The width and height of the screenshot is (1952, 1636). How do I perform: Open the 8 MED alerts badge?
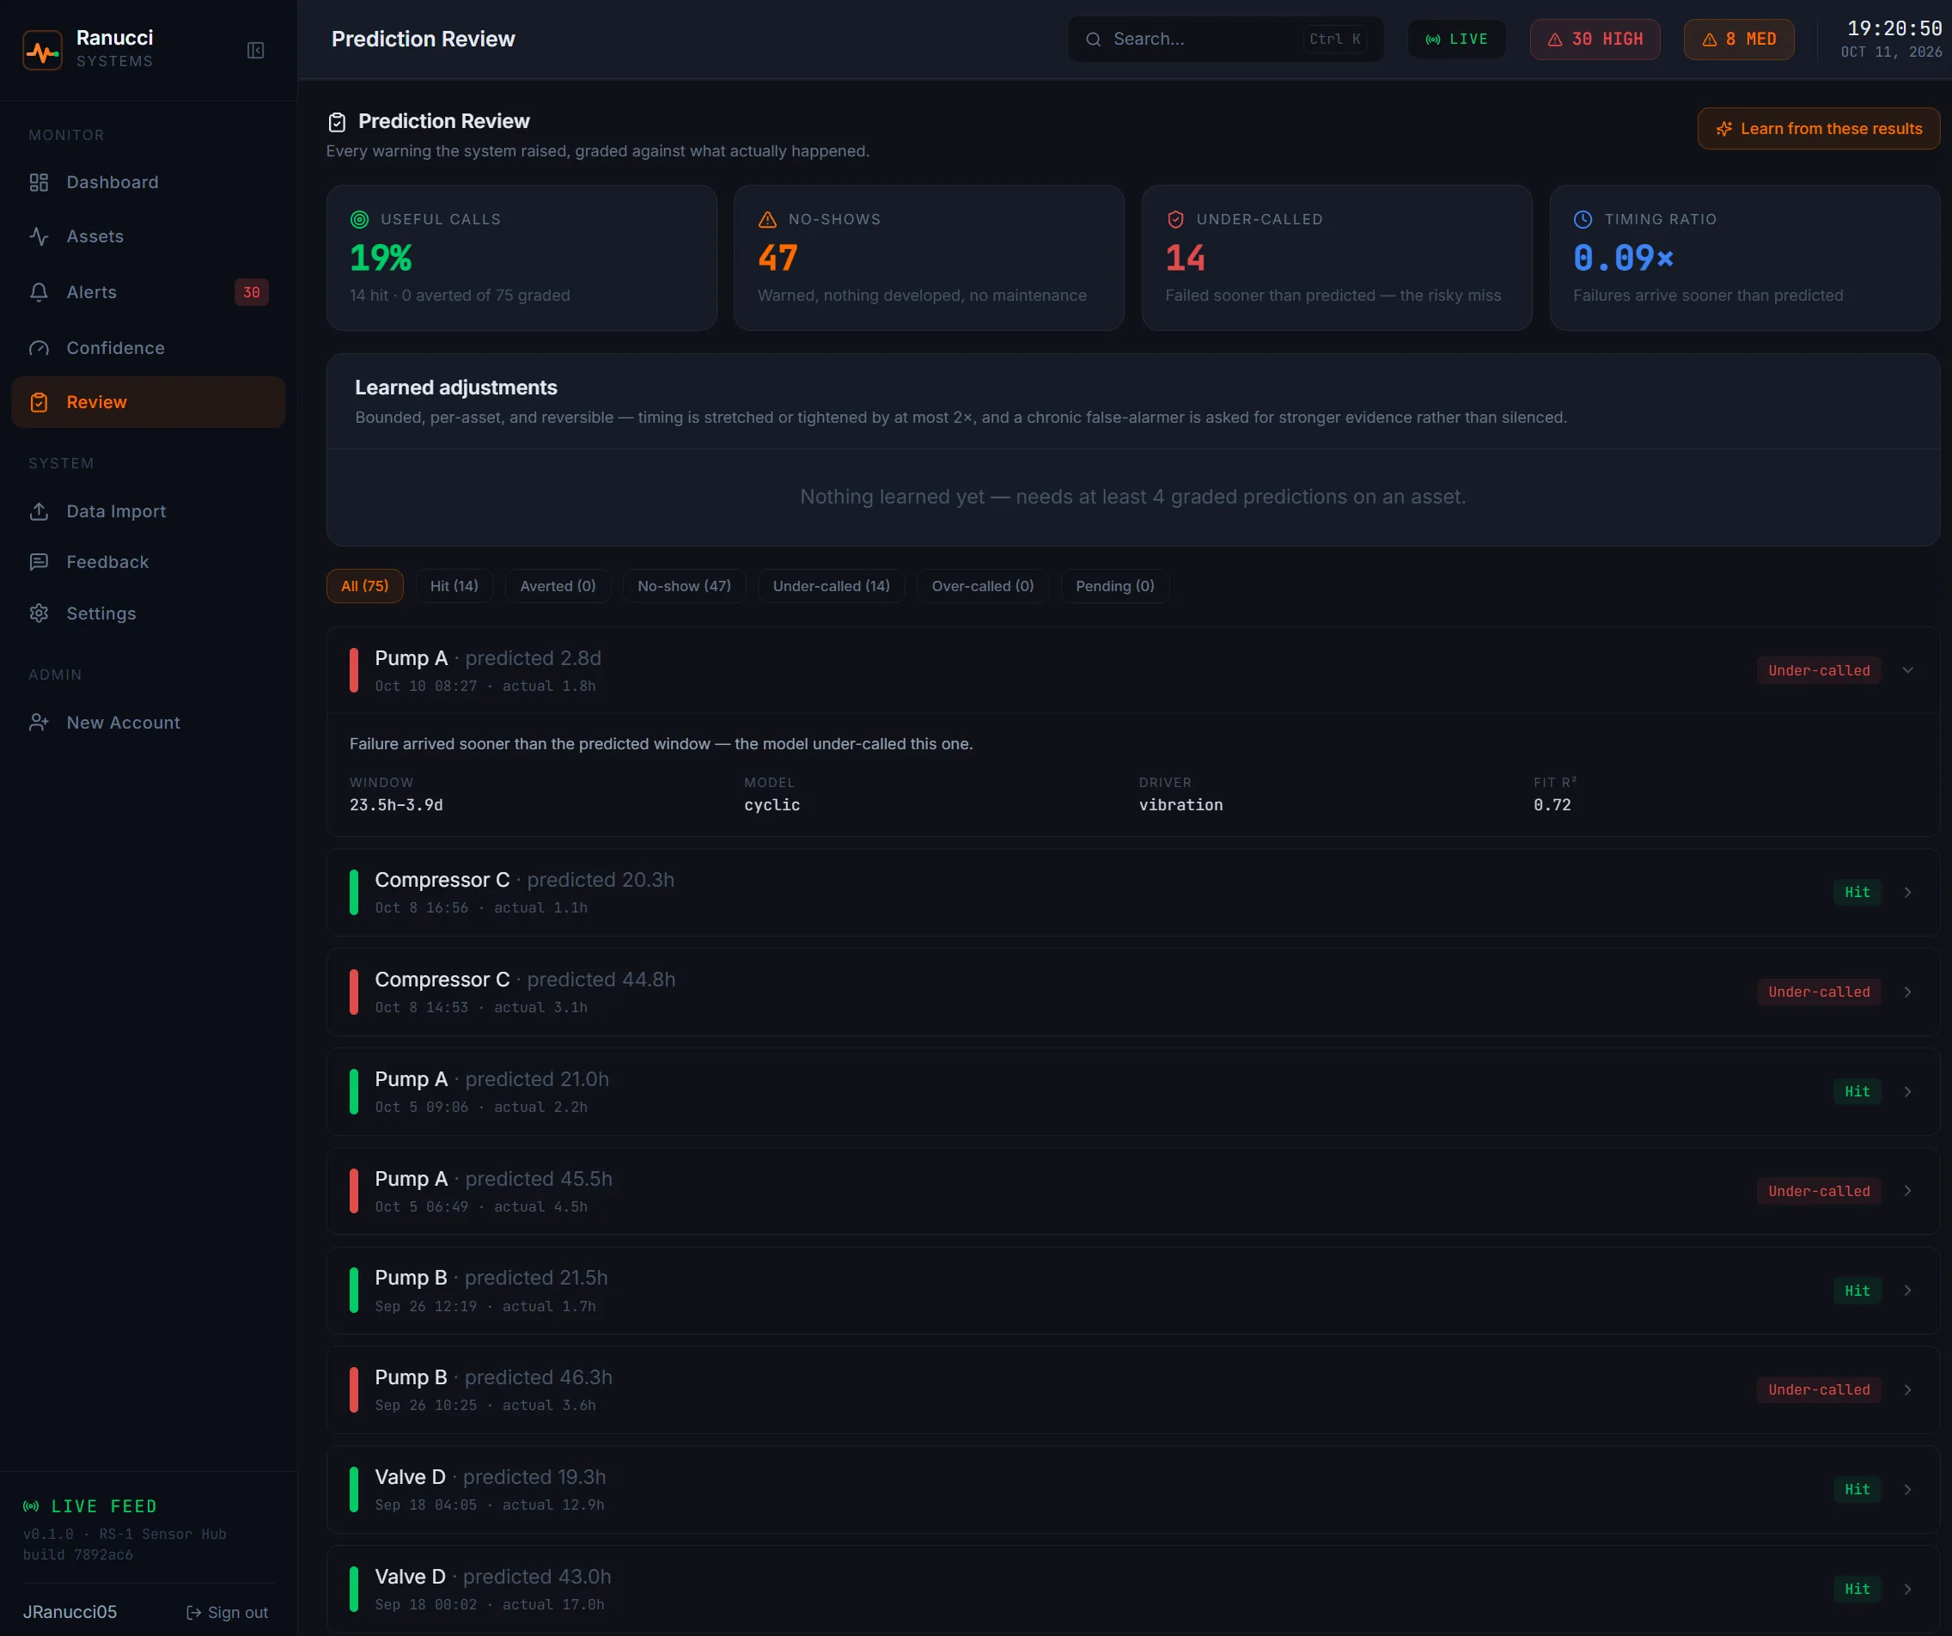(x=1739, y=39)
